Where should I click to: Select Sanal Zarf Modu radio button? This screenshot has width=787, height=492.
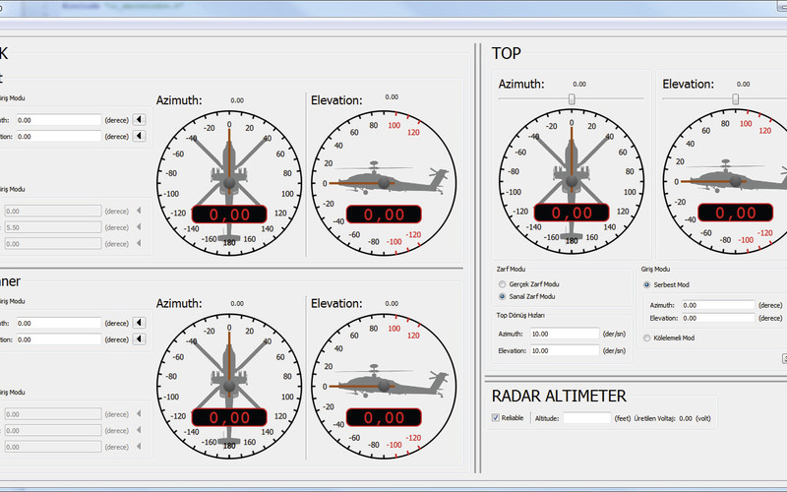(502, 297)
